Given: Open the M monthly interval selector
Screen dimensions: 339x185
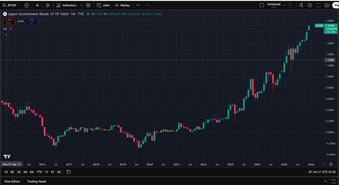Looking at the screenshot, I should [37, 5].
